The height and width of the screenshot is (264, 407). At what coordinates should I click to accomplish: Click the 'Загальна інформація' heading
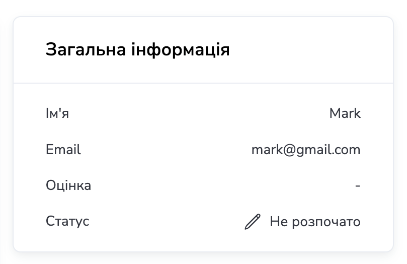tap(137, 50)
